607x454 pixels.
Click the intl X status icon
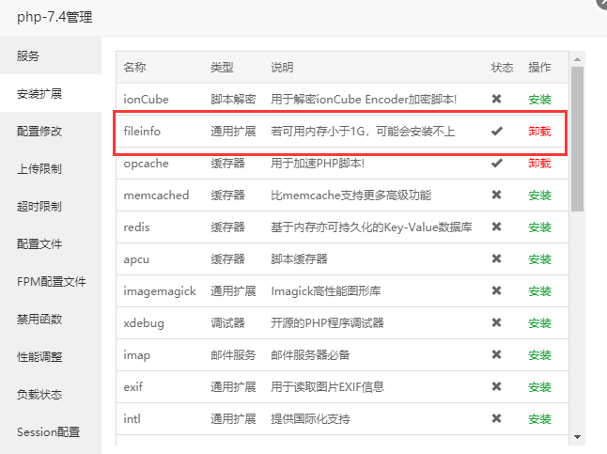click(x=497, y=418)
